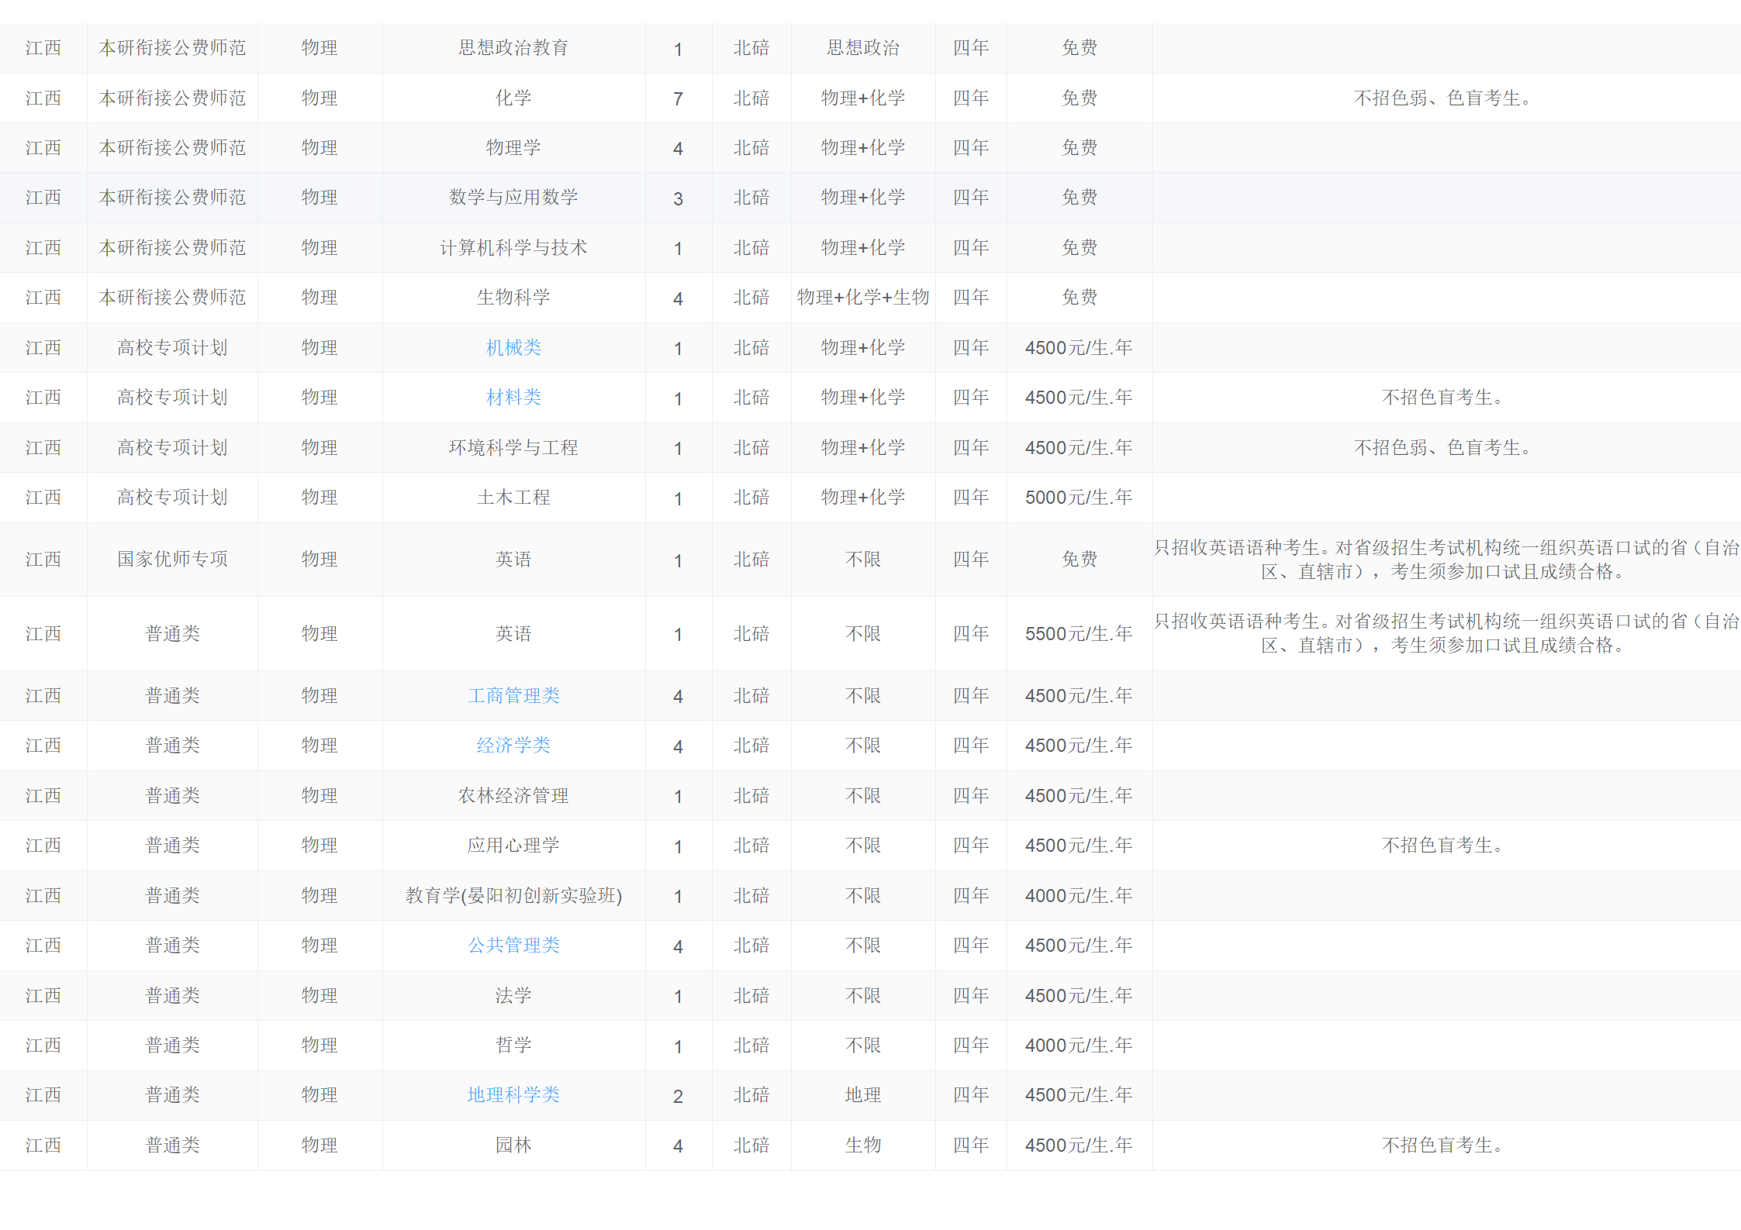Click the 思想政治教育 major cell
Viewport: 1741px width, 1230px height.
click(513, 48)
